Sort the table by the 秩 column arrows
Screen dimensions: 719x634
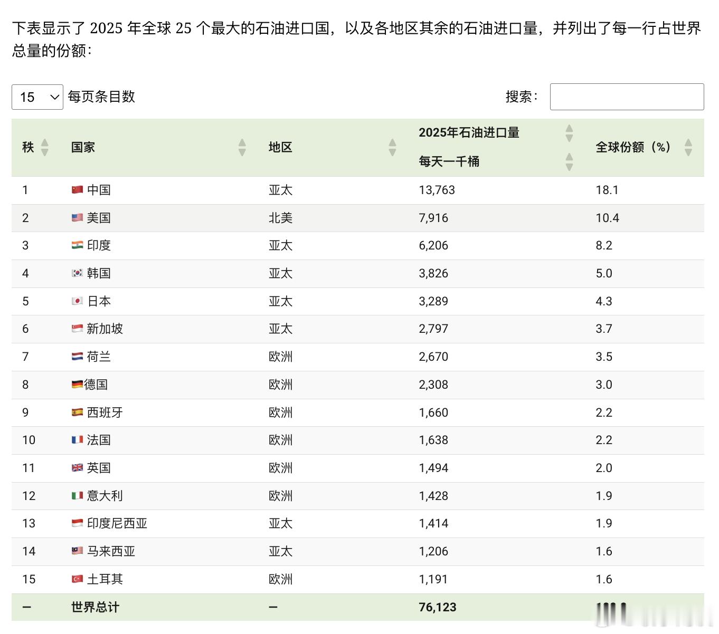(x=45, y=147)
